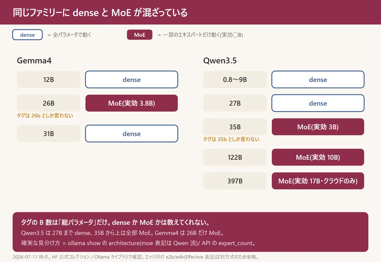Click the Qwen3.5 35B size box
This screenshot has width=381, height=262.
click(x=235, y=127)
